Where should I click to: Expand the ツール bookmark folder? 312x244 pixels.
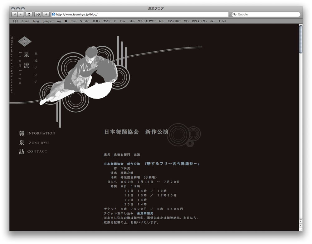85,21
